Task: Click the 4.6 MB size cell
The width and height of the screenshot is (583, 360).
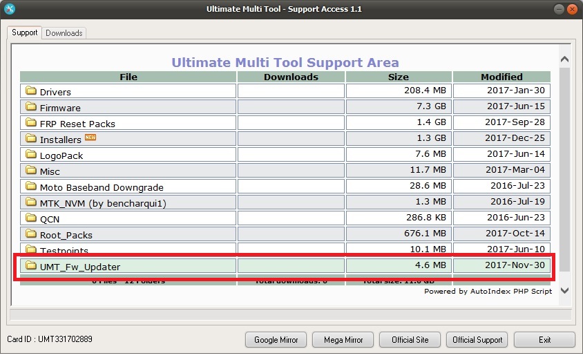Action: [x=399, y=265]
